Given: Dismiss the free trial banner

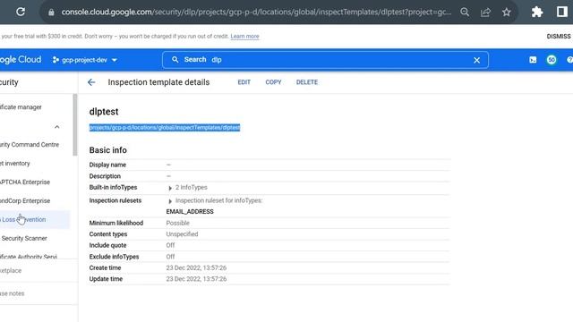Looking at the screenshot, I should coord(559,36).
